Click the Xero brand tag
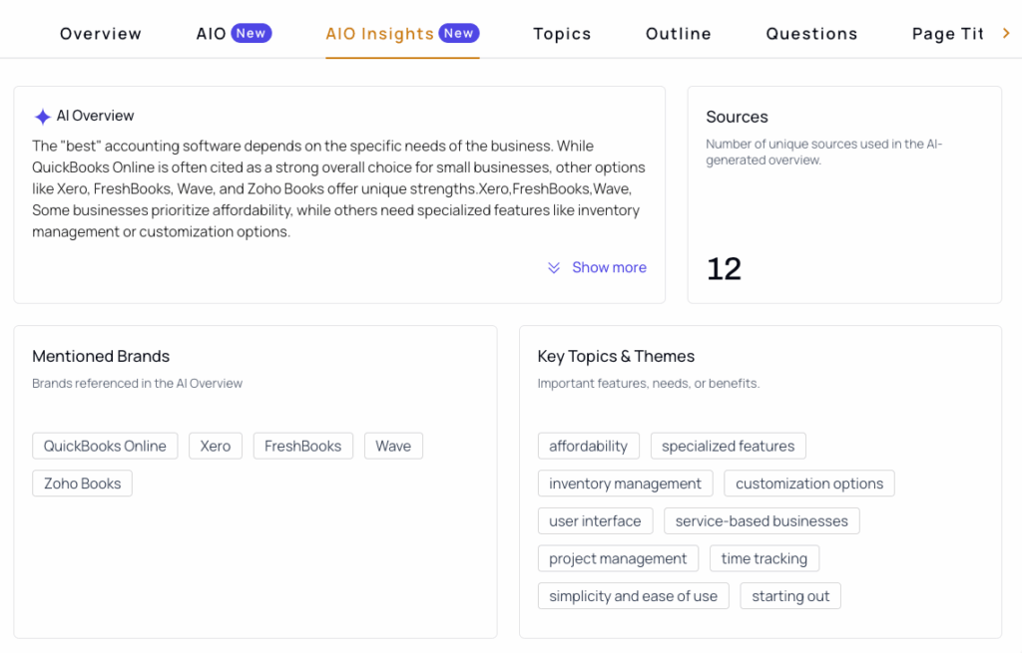Image resolution: width=1022 pixels, height=653 pixels. coord(216,446)
